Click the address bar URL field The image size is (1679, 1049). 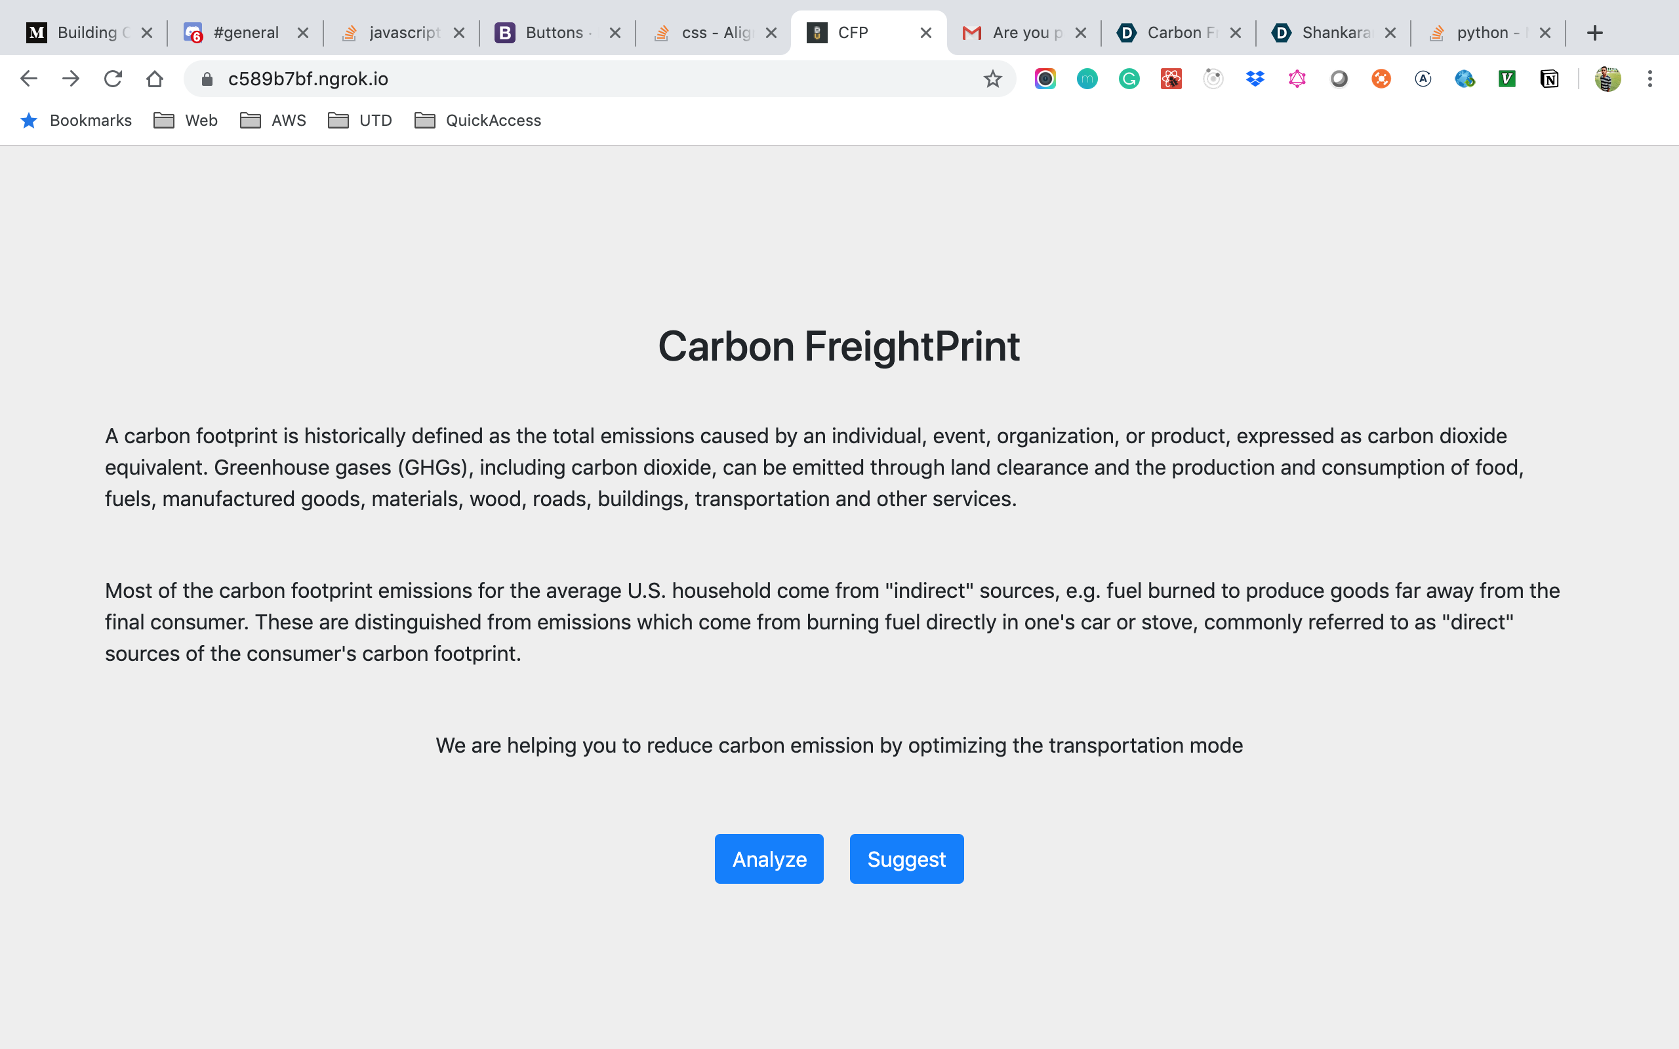pos(597,79)
